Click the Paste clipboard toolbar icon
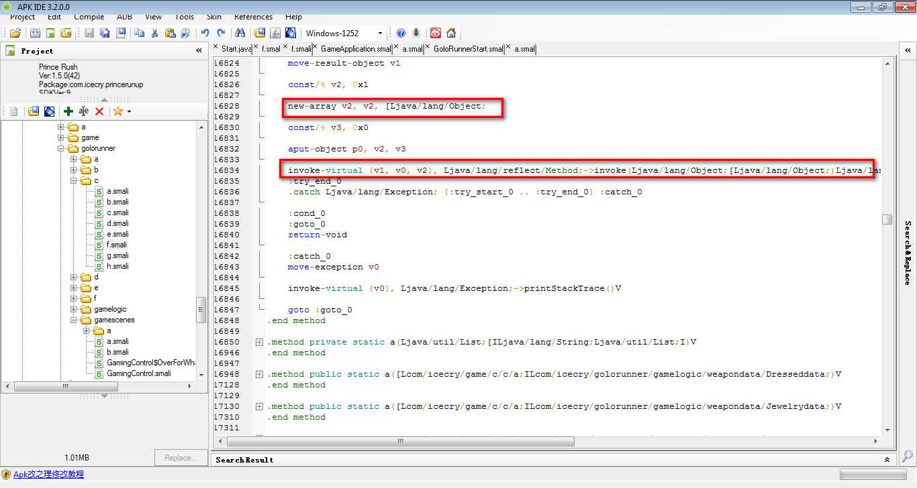 [x=170, y=33]
